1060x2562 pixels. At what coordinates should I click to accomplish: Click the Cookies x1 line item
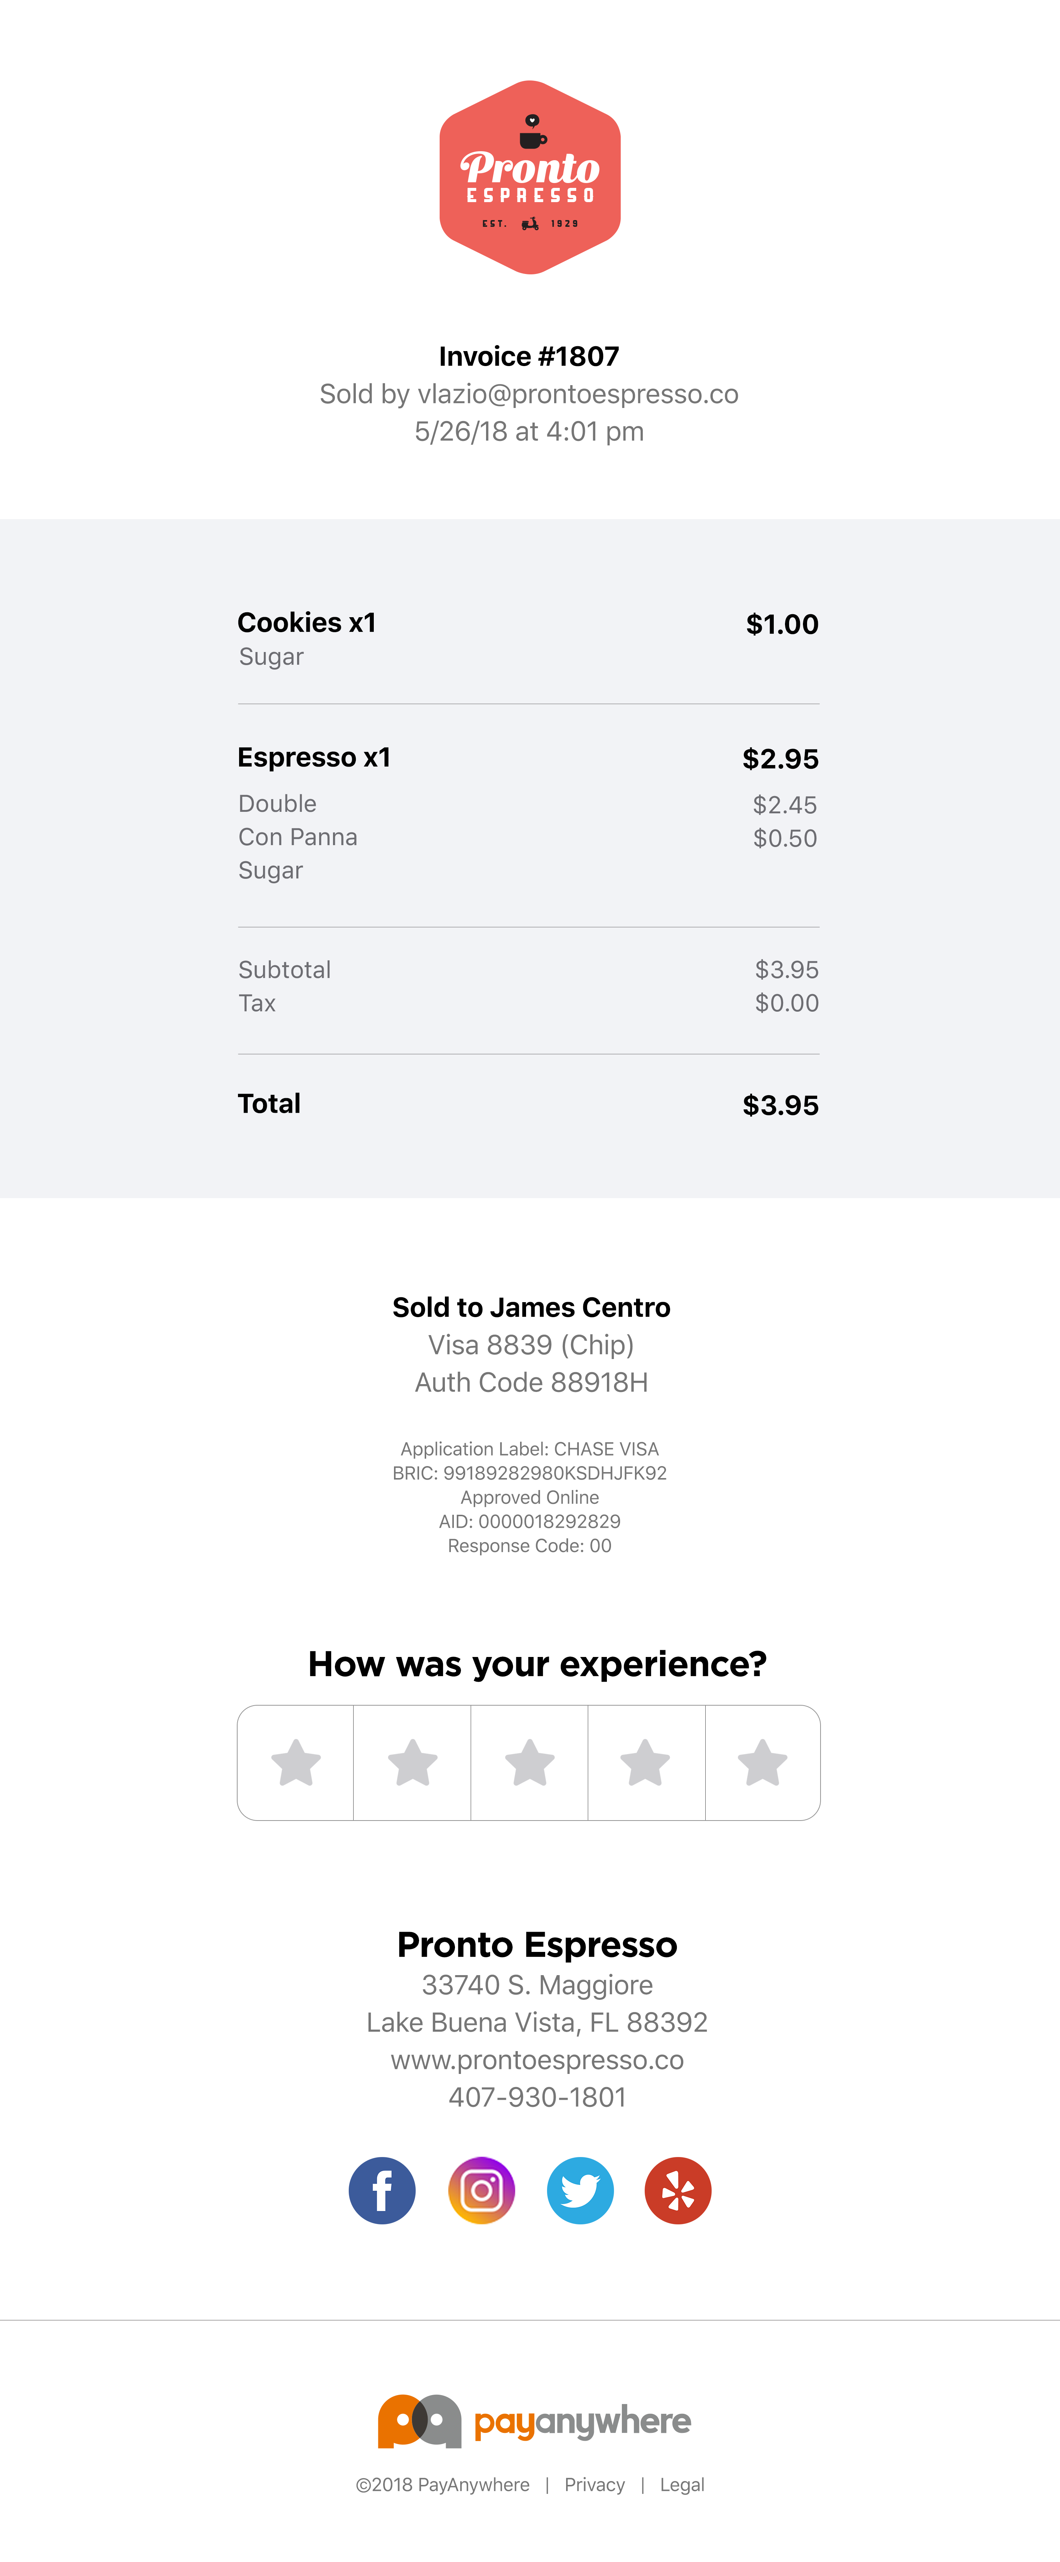coord(307,622)
